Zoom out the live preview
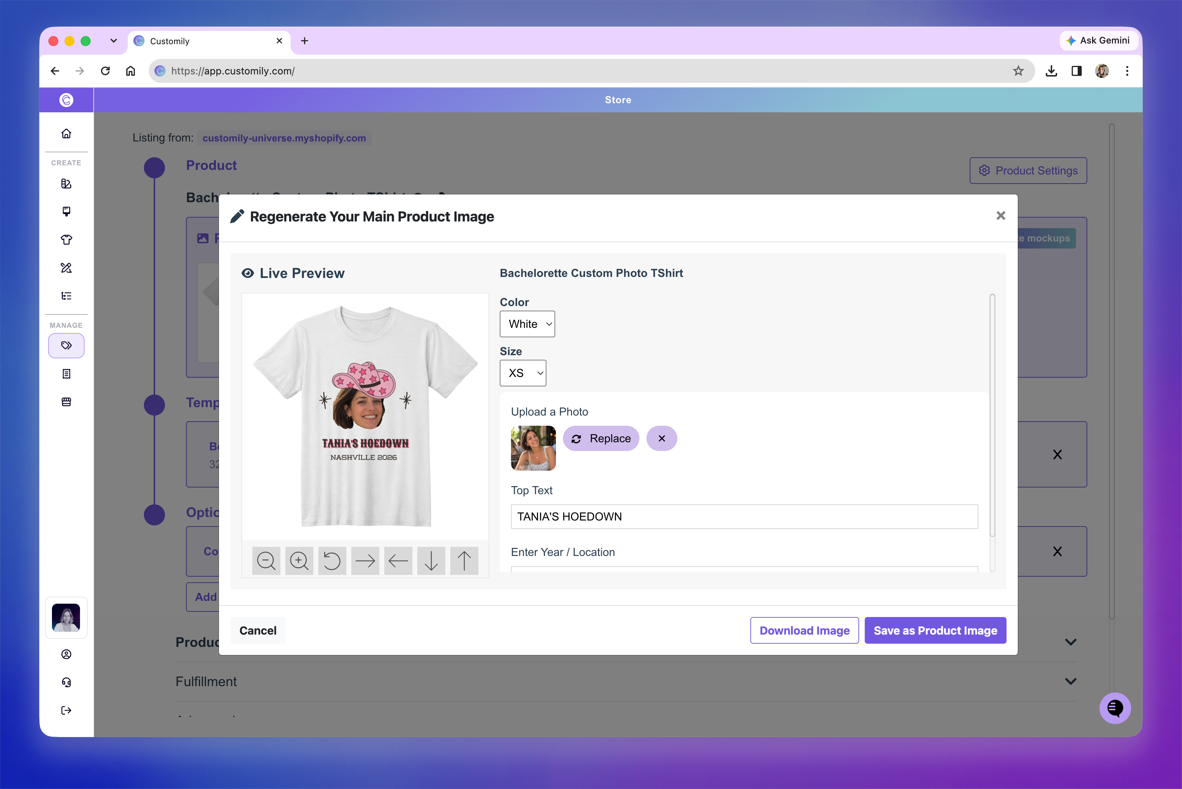1182x789 pixels. [266, 561]
